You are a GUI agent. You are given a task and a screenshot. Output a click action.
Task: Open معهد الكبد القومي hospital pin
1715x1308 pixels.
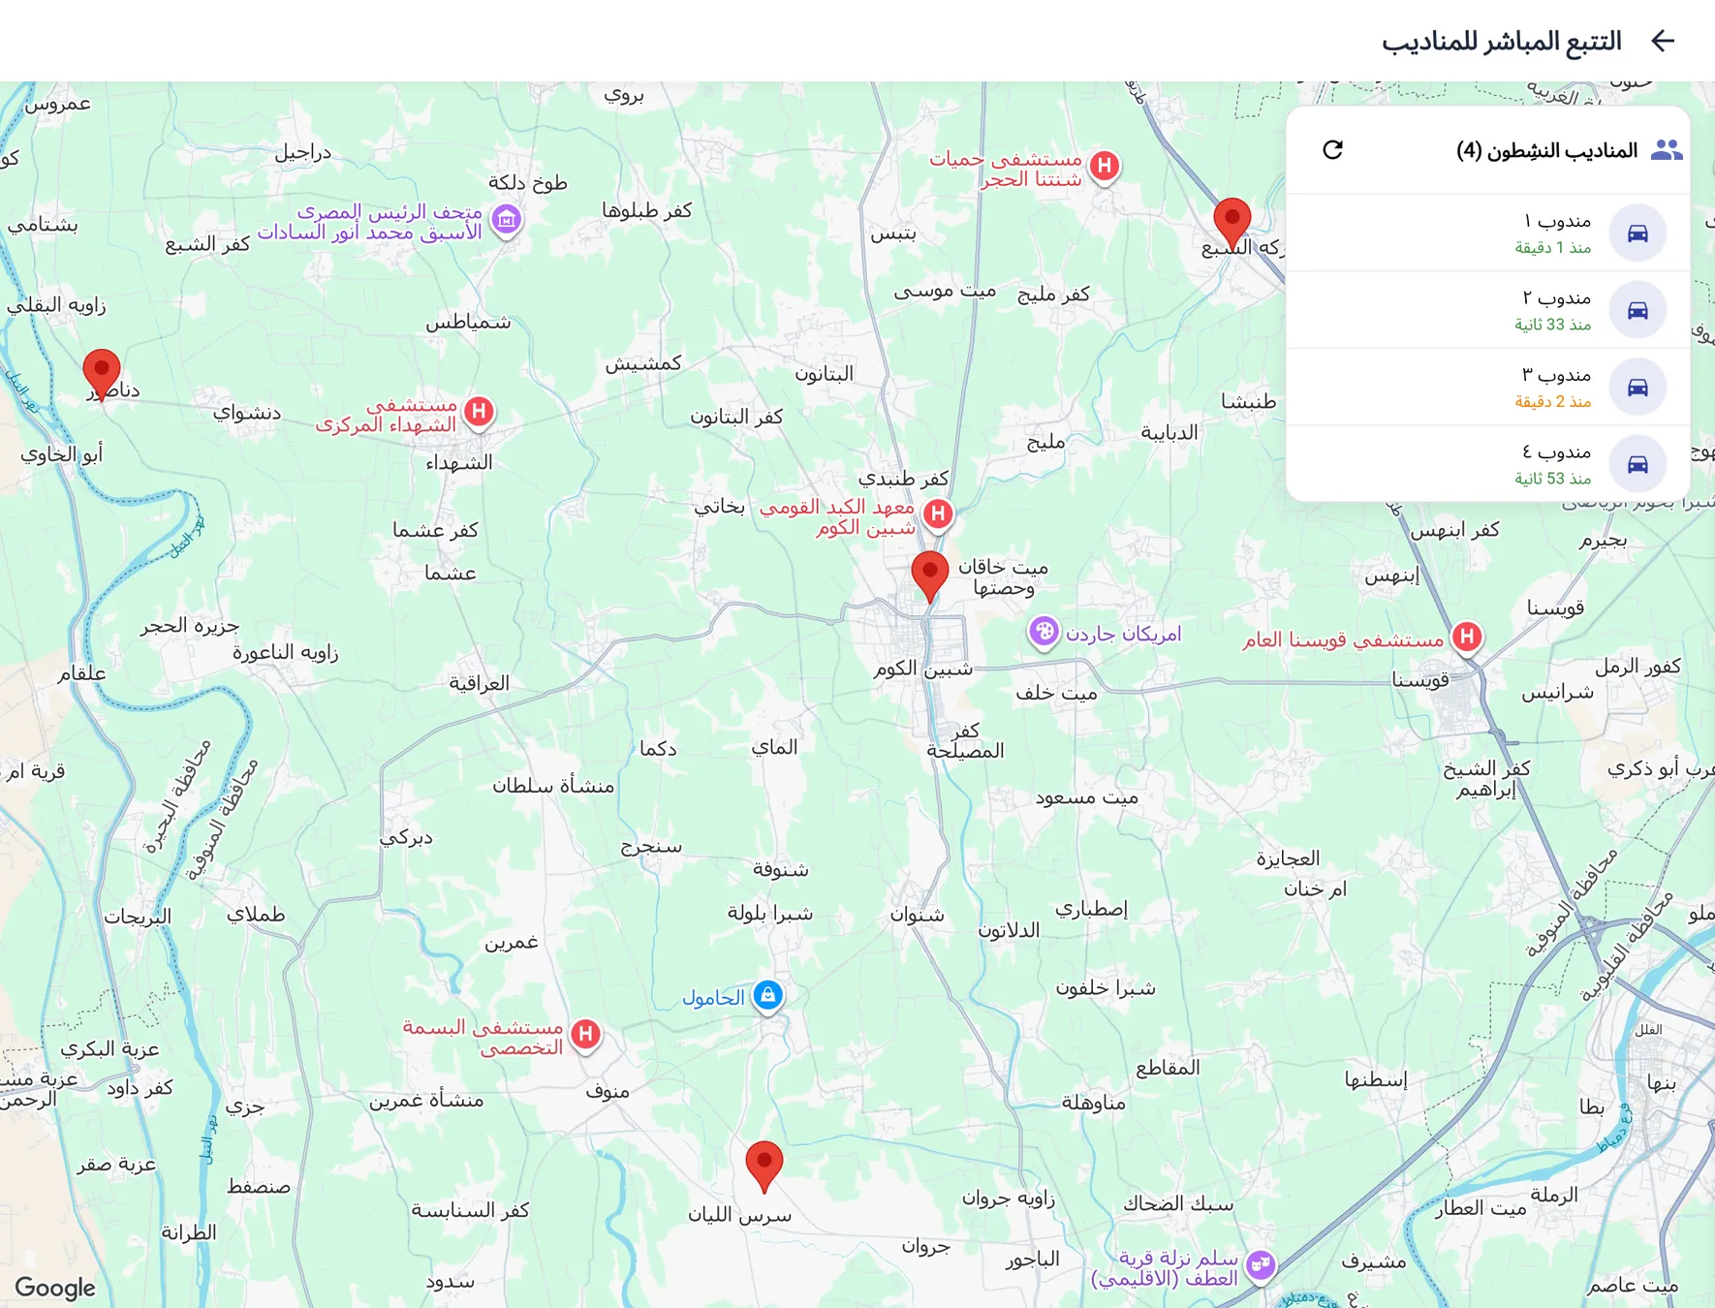[x=938, y=515]
